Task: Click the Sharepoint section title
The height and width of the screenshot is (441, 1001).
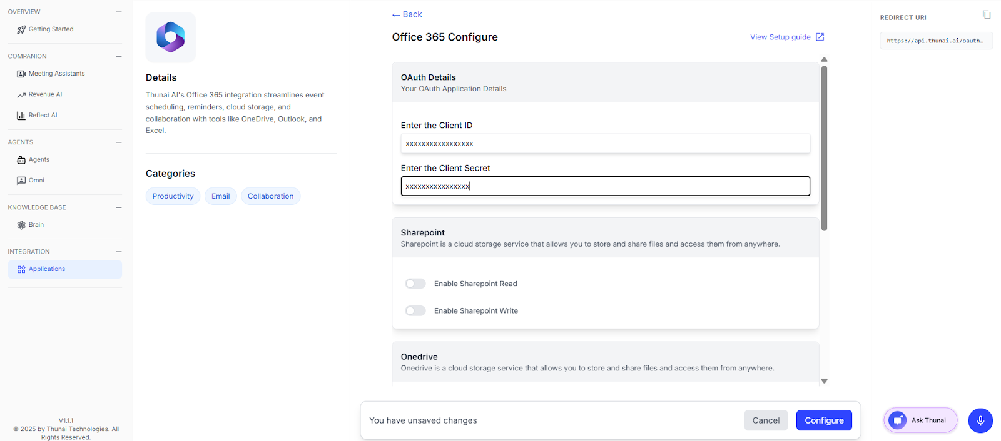Action: [423, 233]
